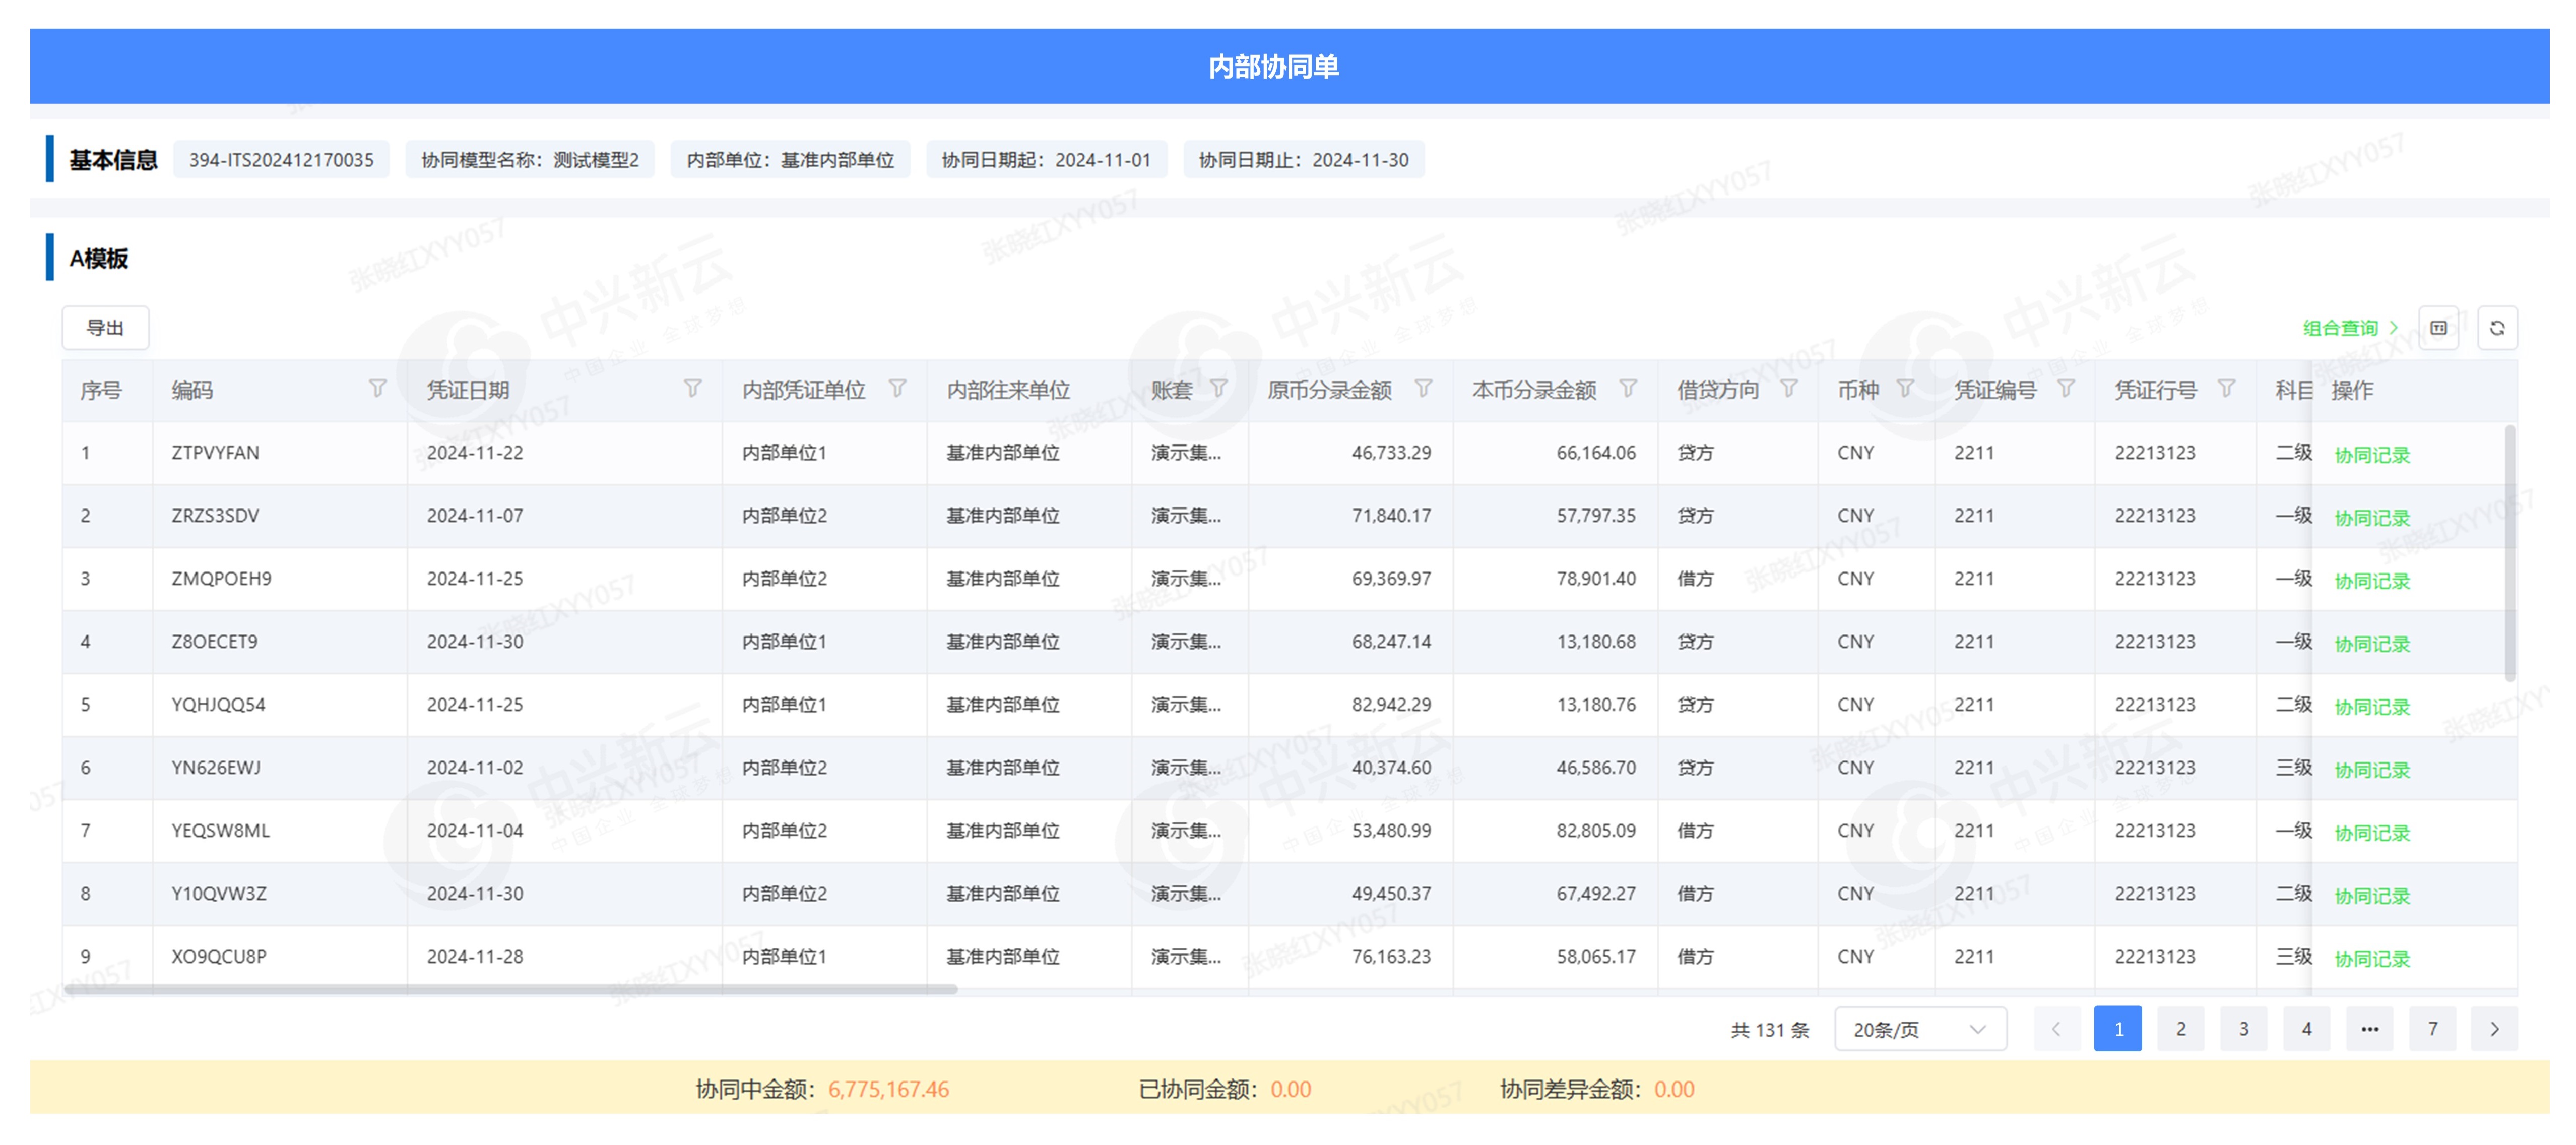The height and width of the screenshot is (1145, 2576).
Task: Filter the 凭证编号 column
Action: pyautogui.click(x=2065, y=389)
